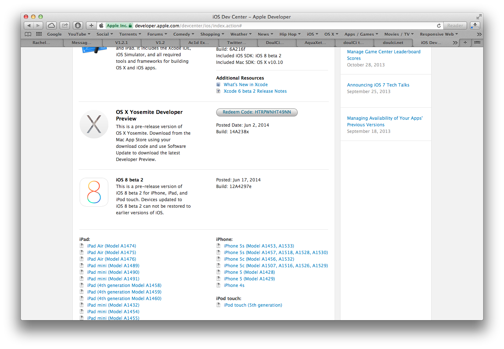Click the reload icon in the address bar
Viewport: 504px width, 349px height.
click(x=439, y=26)
